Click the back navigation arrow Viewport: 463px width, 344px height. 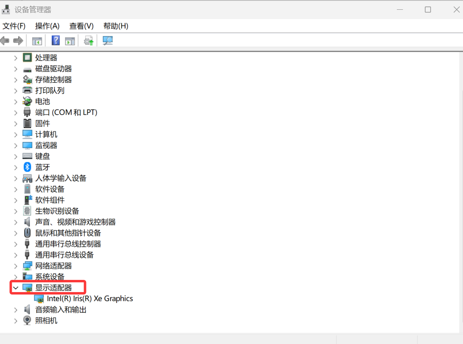coord(4,40)
